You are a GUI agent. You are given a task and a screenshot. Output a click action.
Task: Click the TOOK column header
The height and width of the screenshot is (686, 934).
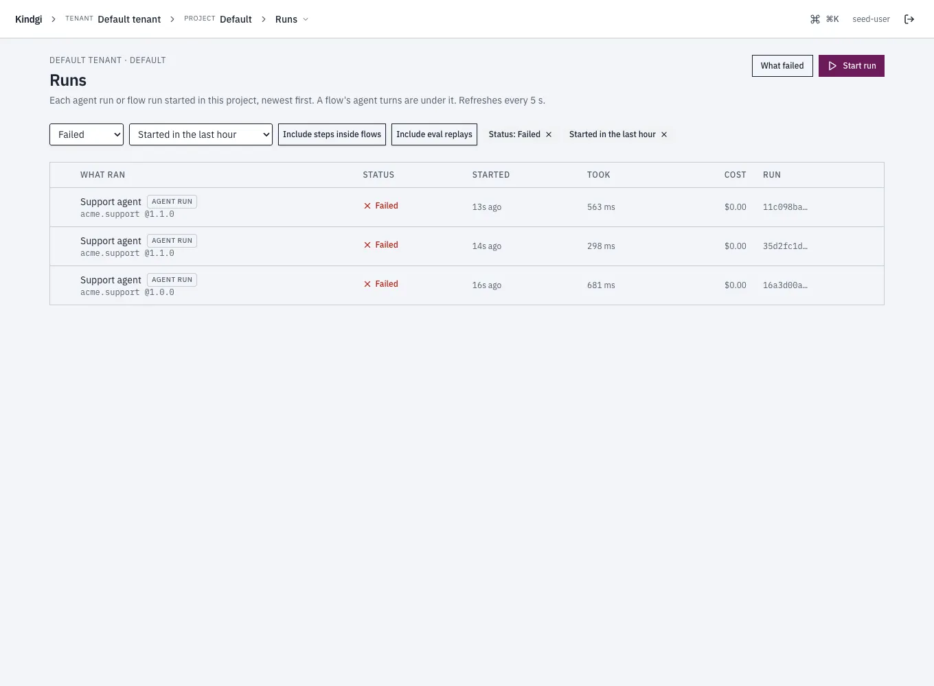click(x=598, y=175)
